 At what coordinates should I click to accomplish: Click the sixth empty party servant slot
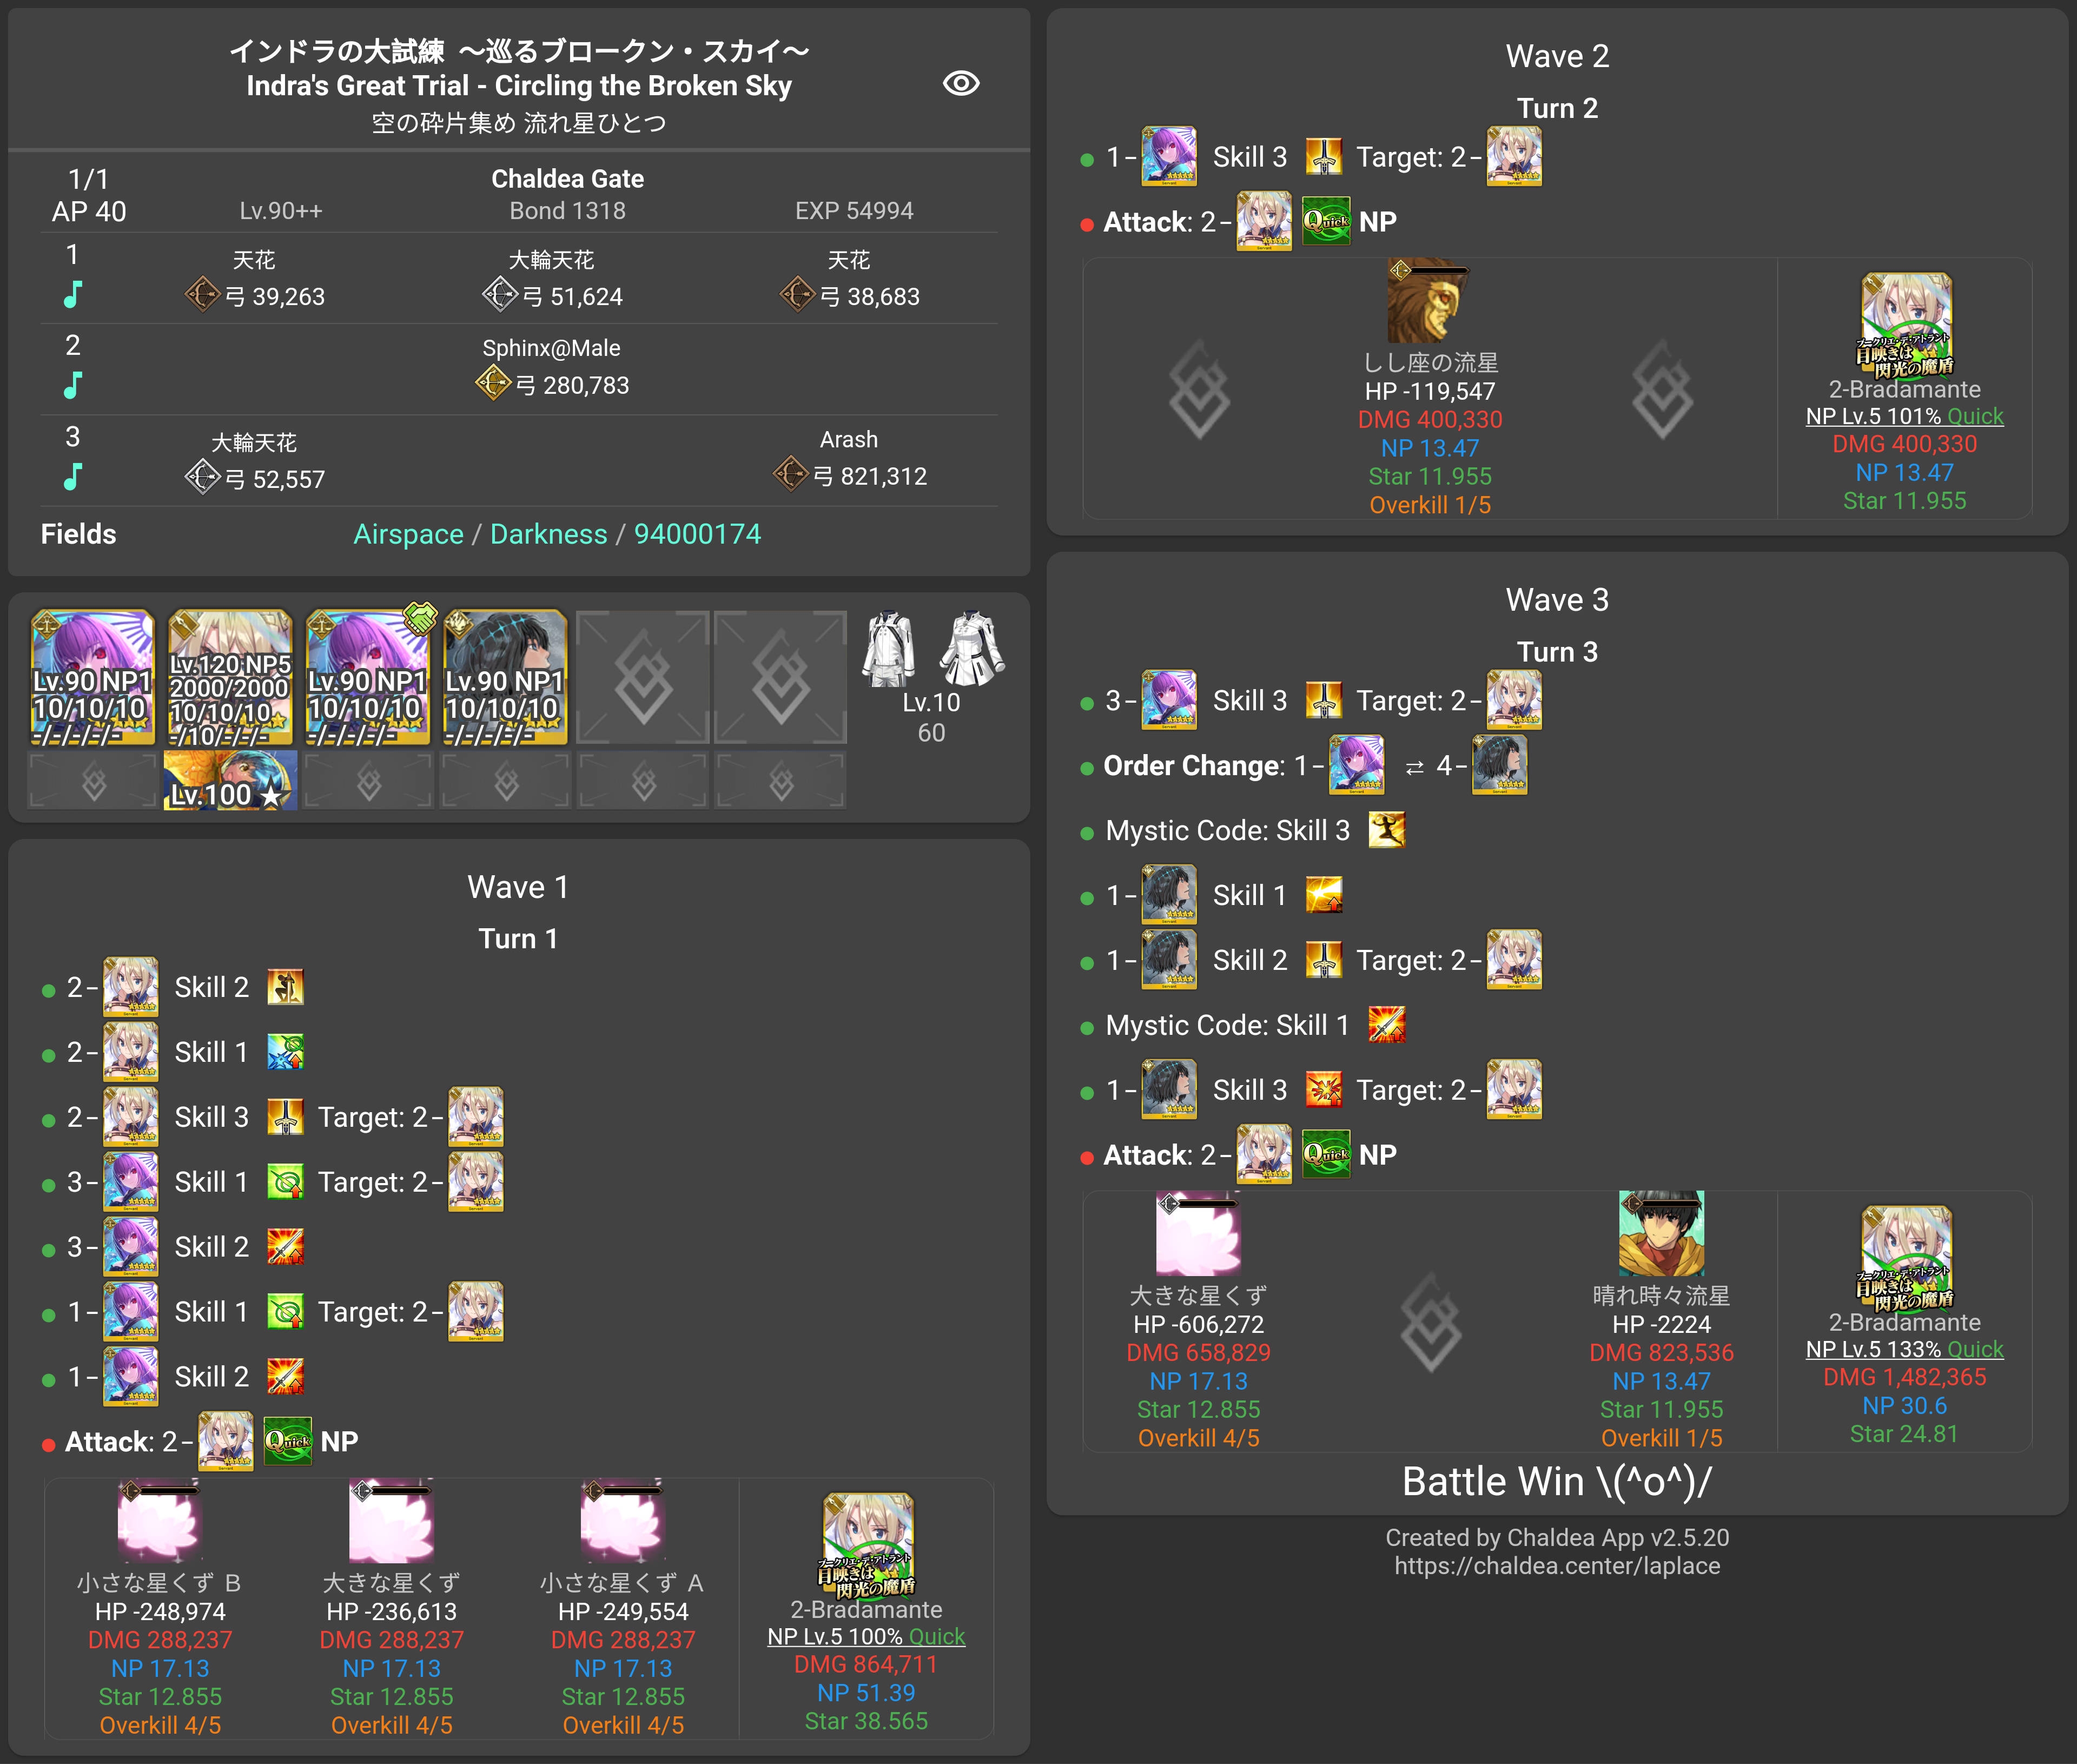point(781,677)
